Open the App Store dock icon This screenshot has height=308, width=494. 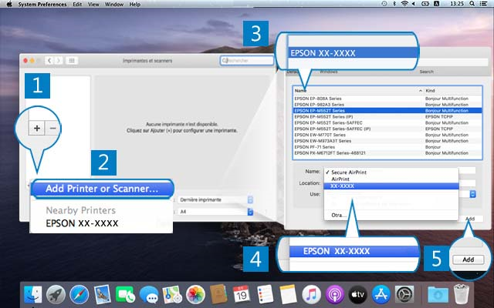coord(381,293)
